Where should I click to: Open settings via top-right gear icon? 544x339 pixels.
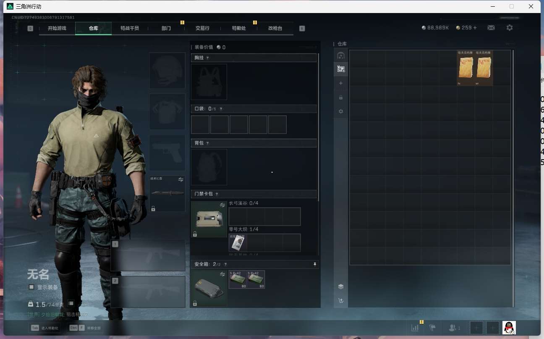point(510,28)
